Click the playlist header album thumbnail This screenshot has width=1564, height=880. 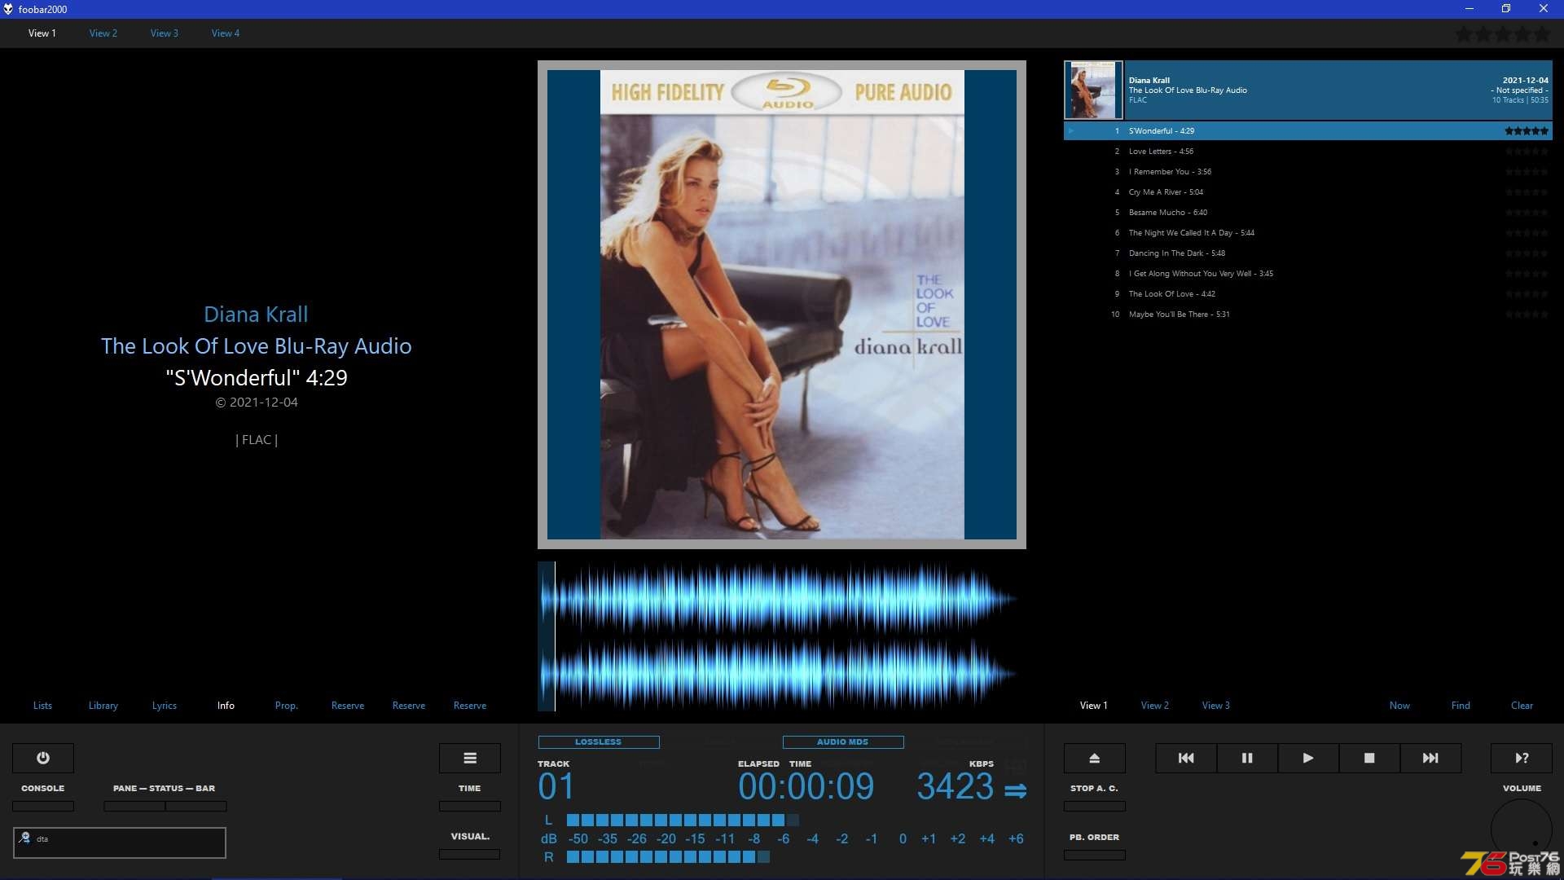[x=1093, y=90]
